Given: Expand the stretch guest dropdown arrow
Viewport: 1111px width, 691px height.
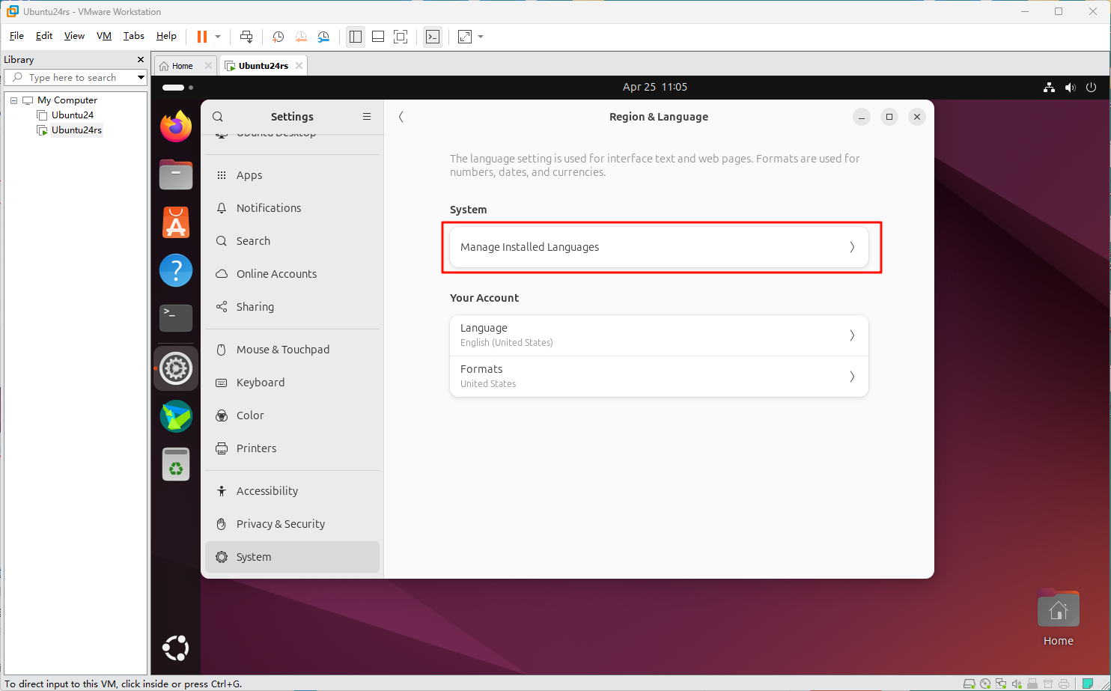Looking at the screenshot, I should 481,37.
